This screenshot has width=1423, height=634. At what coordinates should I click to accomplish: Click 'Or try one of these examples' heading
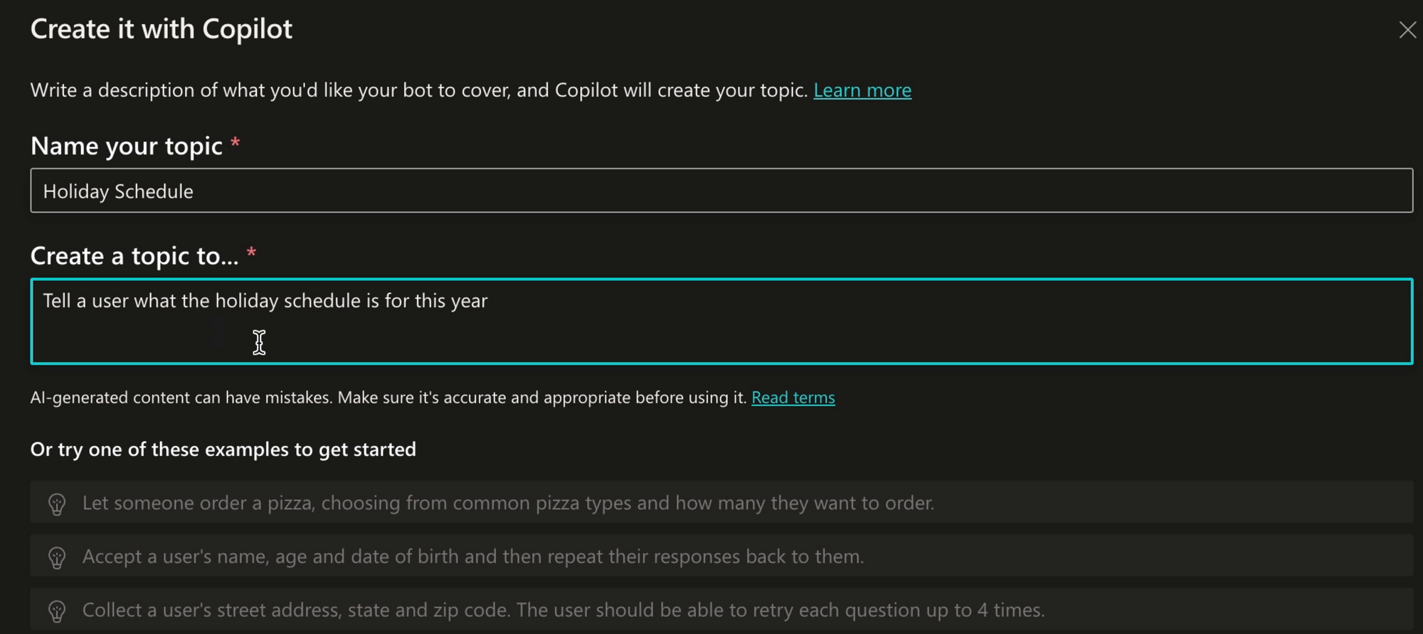[x=223, y=450]
